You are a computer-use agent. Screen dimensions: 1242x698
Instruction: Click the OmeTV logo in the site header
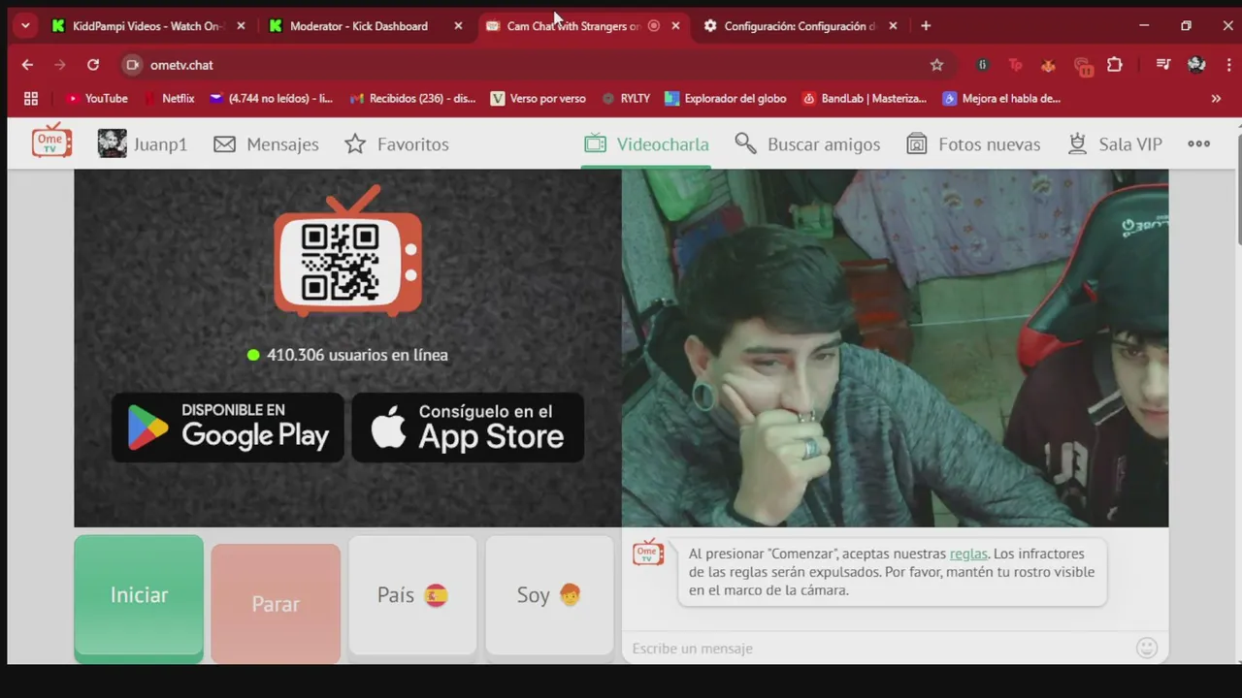tap(51, 142)
